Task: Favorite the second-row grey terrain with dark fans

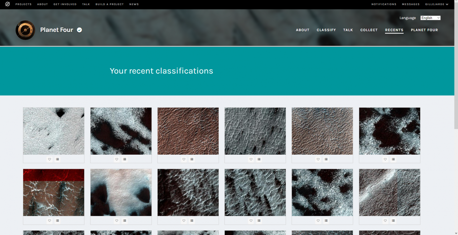Action: [x=251, y=221]
